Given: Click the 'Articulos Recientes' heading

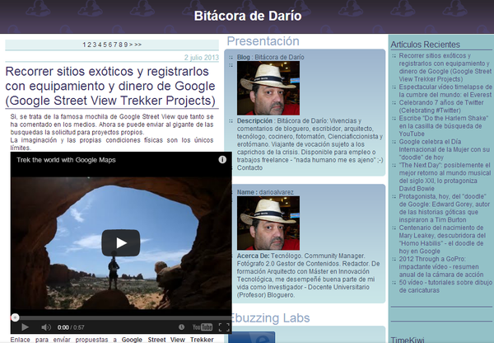Looking at the screenshot, I should coord(426,45).
